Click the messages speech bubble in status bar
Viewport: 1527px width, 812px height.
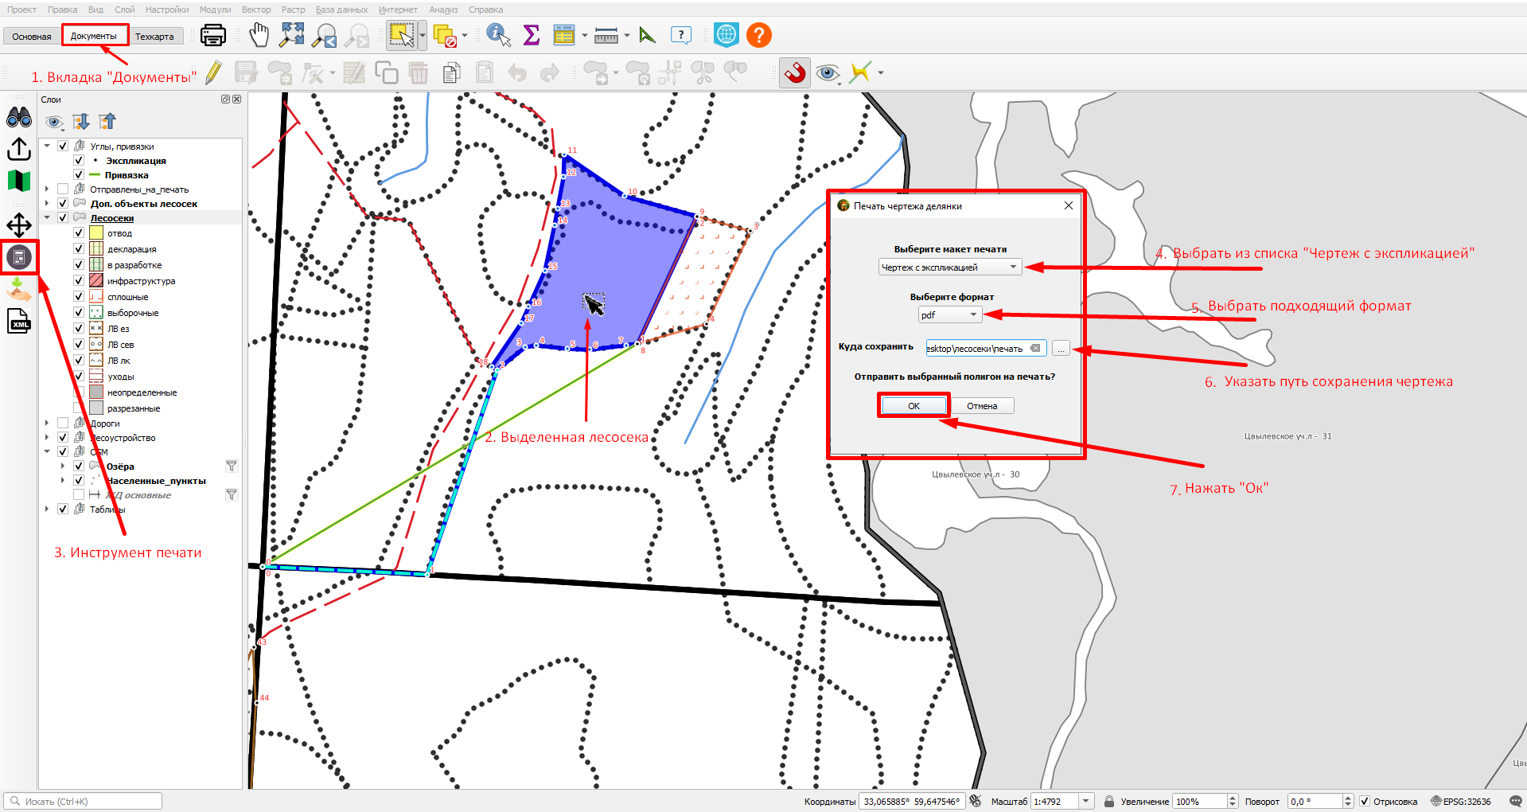pos(1516,802)
